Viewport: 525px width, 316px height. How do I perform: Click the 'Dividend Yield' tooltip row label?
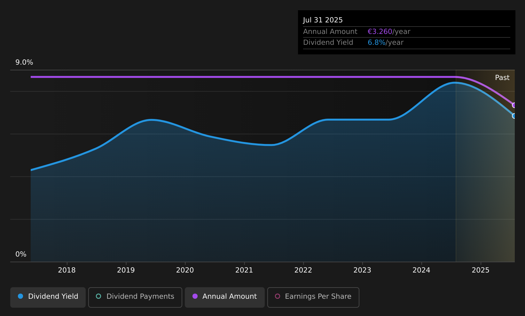tap(328, 43)
